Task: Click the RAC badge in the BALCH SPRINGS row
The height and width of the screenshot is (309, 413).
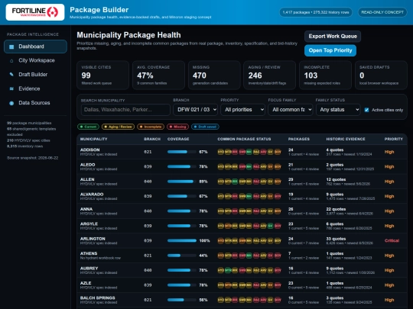Action: click(x=256, y=300)
